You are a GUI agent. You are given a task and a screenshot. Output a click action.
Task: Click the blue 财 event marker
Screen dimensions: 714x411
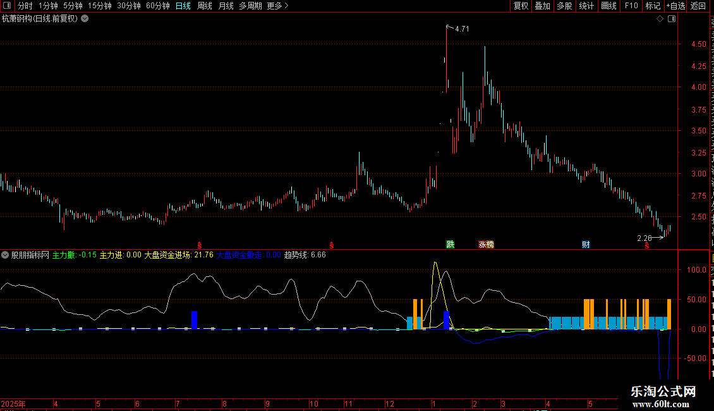(x=586, y=245)
